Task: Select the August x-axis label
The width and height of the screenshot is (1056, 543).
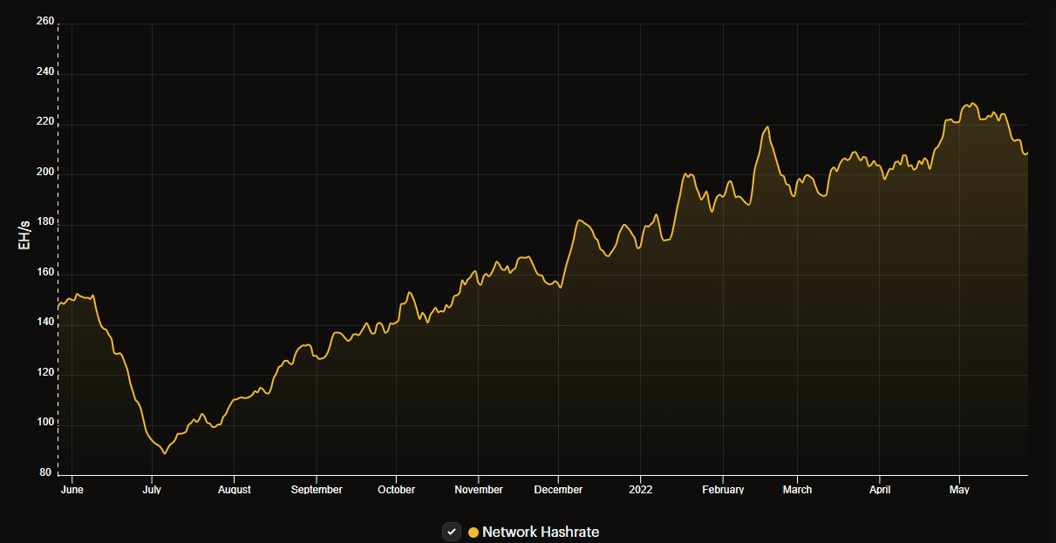Action: tap(234, 490)
